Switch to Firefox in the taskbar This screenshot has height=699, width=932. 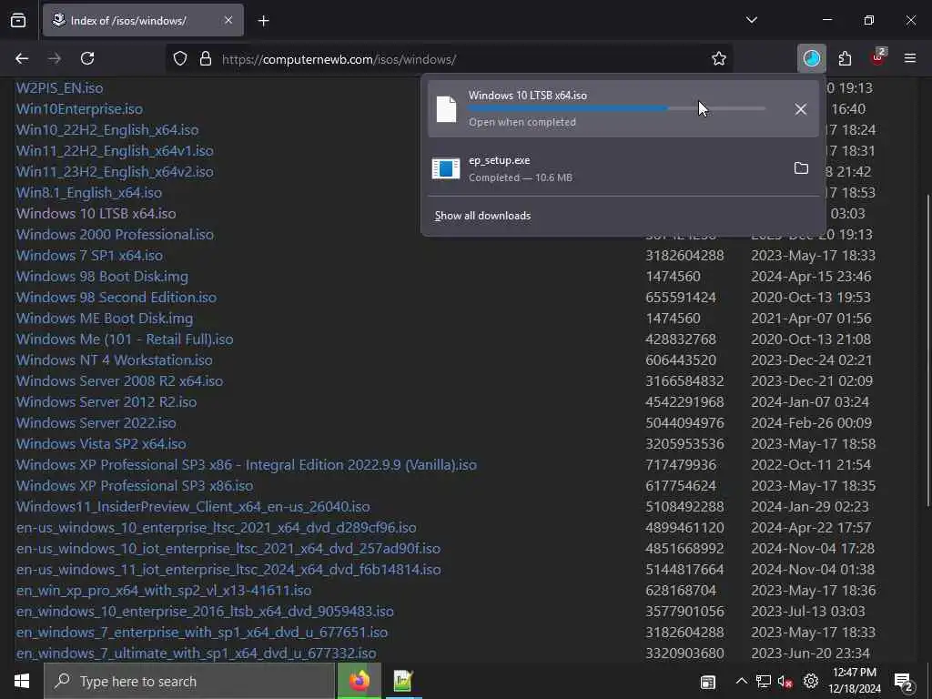359,681
